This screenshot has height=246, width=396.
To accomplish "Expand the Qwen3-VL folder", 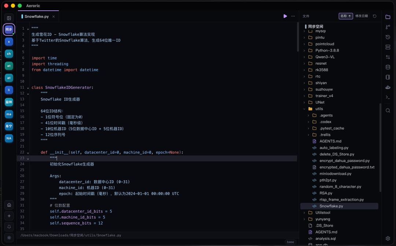I will pyautogui.click(x=304, y=57).
